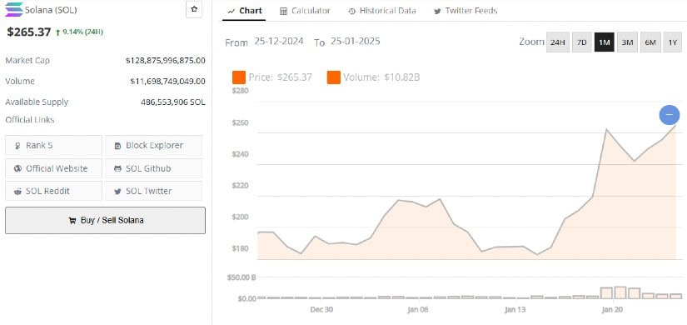Click the tallest volume bar near Jan 20
The image size is (687, 325).
(x=620, y=292)
